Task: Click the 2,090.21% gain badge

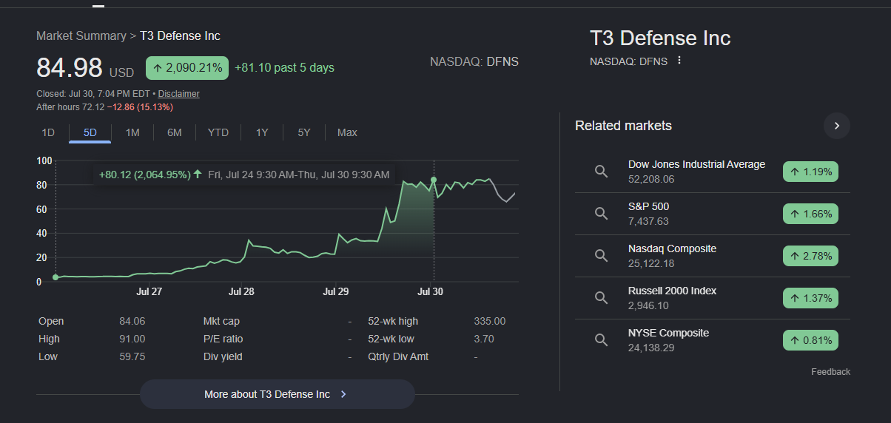Action: coord(187,68)
